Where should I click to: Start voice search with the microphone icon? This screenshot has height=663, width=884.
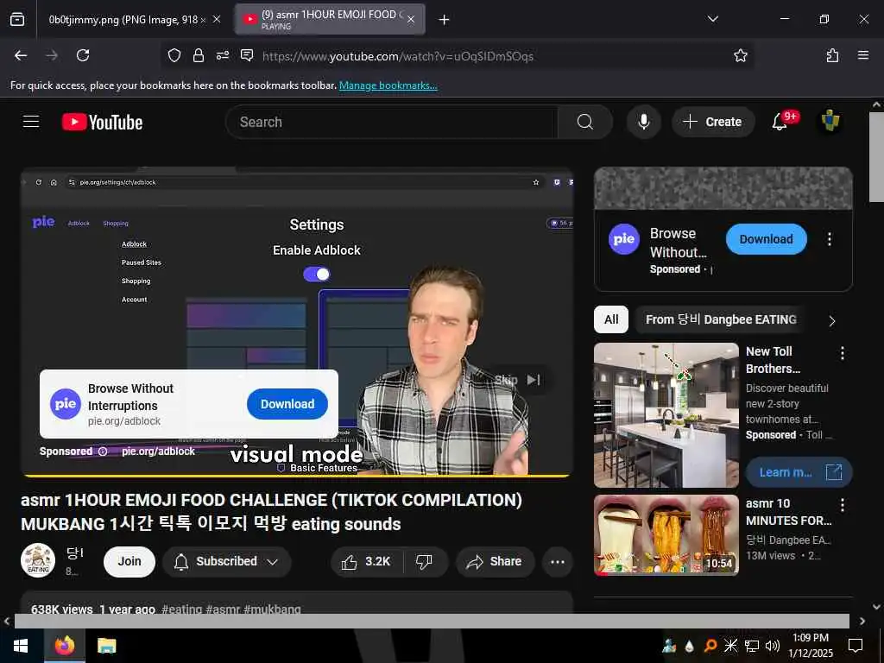[644, 122]
